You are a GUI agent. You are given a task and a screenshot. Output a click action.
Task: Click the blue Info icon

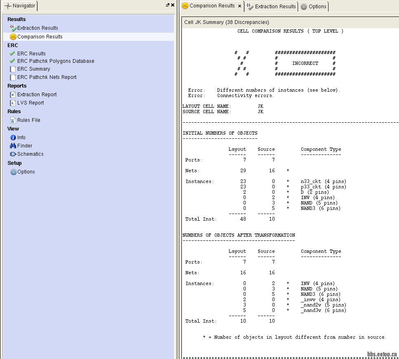pyautogui.click(x=13, y=138)
